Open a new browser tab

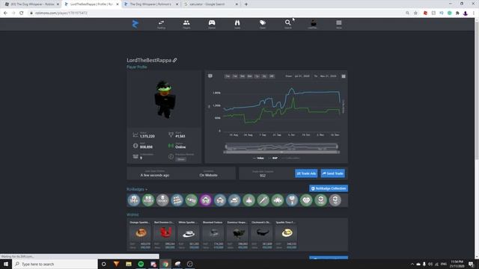pos(246,4)
